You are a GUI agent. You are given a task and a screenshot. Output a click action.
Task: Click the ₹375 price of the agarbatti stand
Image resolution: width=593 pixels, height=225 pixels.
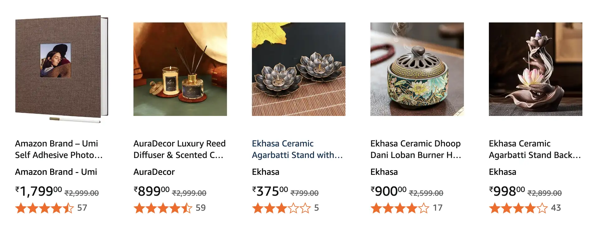click(x=270, y=191)
